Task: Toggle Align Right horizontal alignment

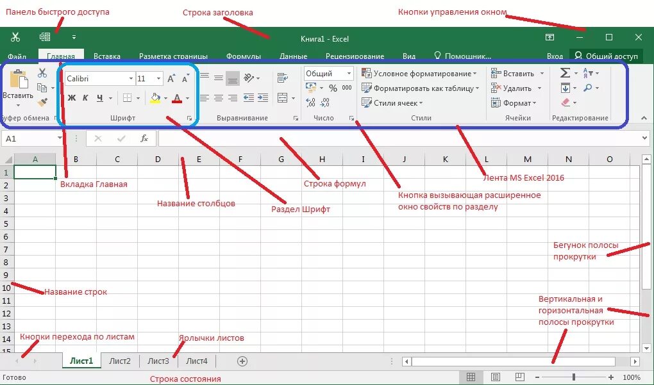Action: 233,98
